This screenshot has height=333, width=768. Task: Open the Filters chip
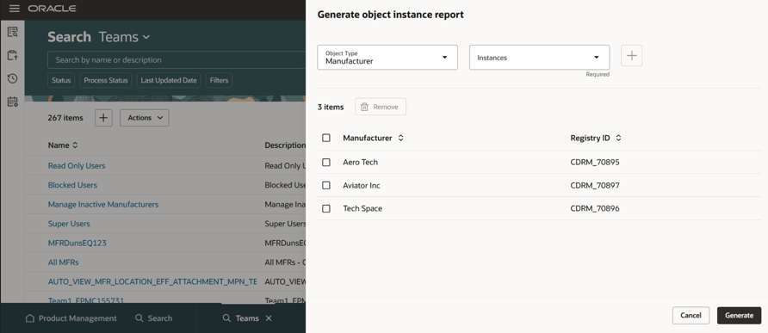tap(219, 80)
